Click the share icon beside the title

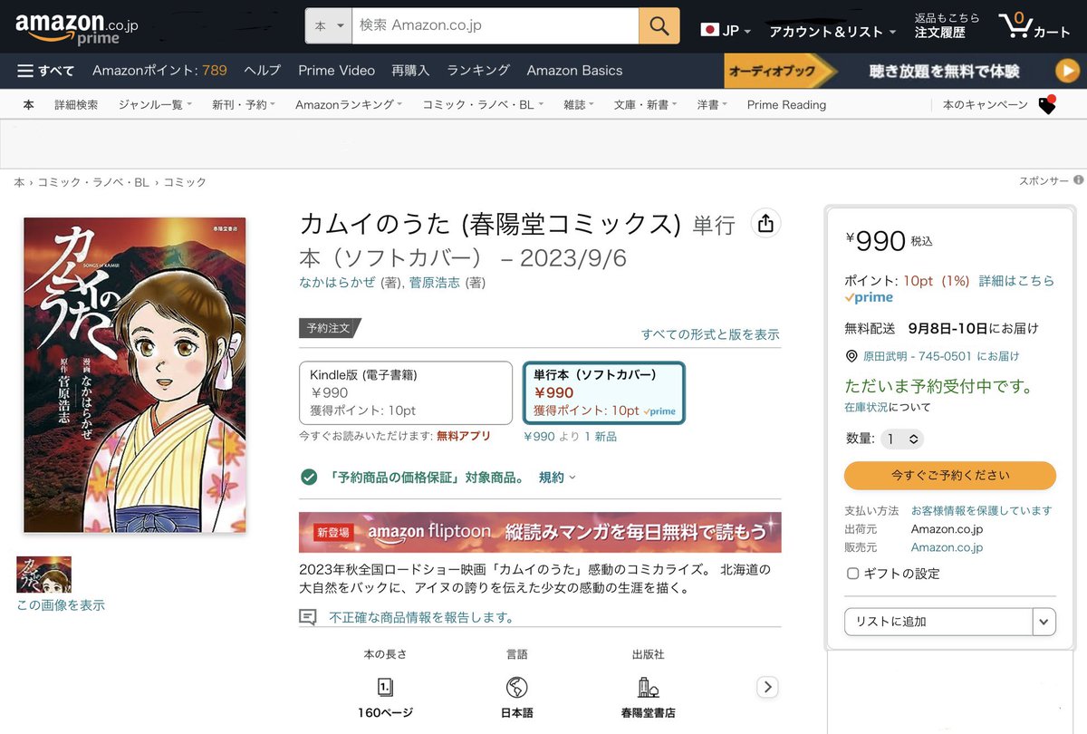pos(765,224)
